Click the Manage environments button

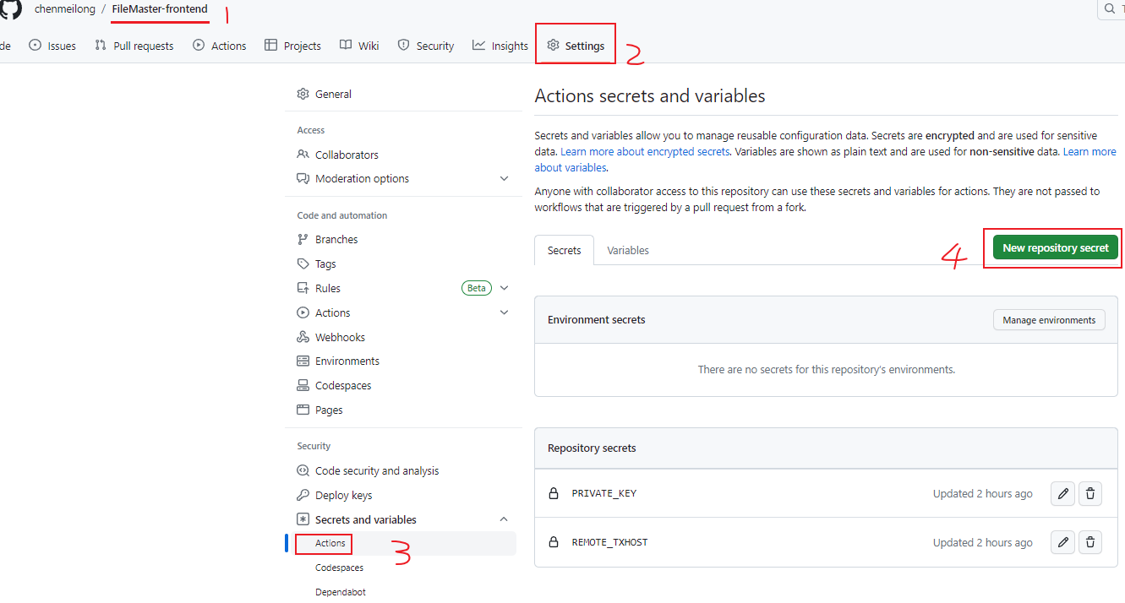(x=1049, y=319)
